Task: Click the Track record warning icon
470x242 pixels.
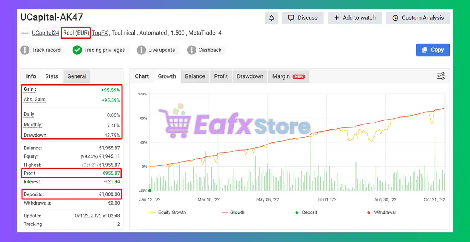Action: pyautogui.click(x=25, y=50)
